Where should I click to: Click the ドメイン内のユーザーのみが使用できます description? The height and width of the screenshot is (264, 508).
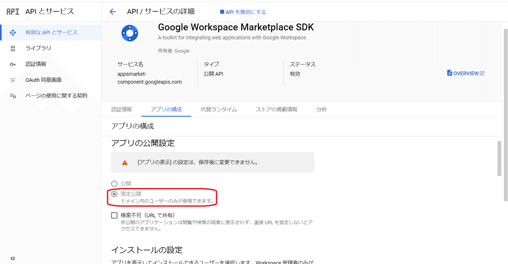point(167,201)
